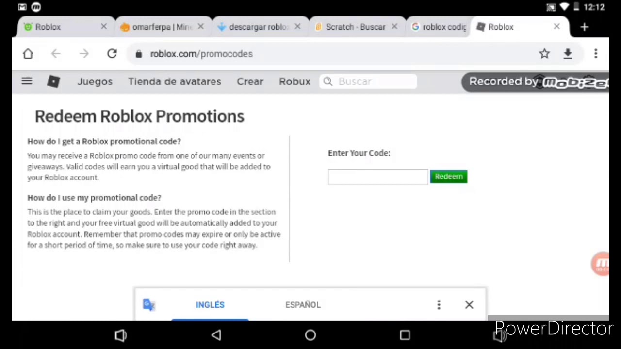Click the Redeem Roblox Promotions heading
The height and width of the screenshot is (349, 621).
(x=140, y=116)
